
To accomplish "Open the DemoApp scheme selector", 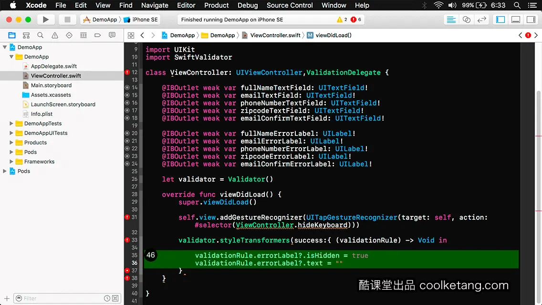I will [100, 20].
